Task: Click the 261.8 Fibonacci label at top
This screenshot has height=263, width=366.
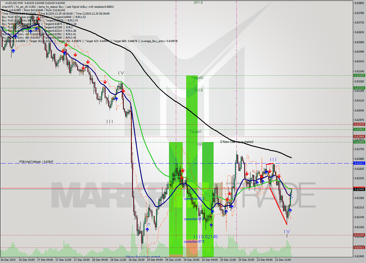Action: coord(198,3)
